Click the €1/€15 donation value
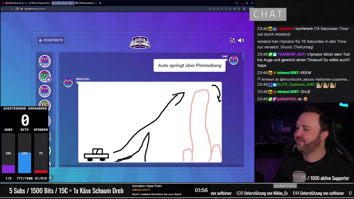The image size is (354, 199). pos(41,179)
